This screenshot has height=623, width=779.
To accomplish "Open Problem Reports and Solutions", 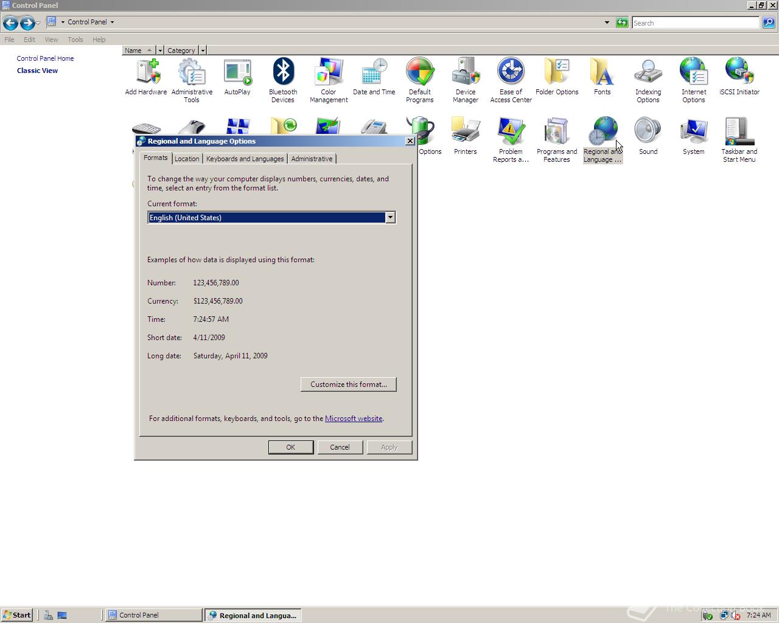I will (x=511, y=140).
